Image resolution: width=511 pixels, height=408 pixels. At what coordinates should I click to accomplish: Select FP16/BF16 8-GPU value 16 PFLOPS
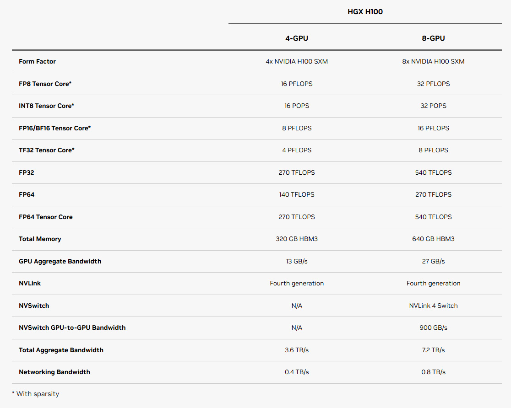[x=433, y=128]
